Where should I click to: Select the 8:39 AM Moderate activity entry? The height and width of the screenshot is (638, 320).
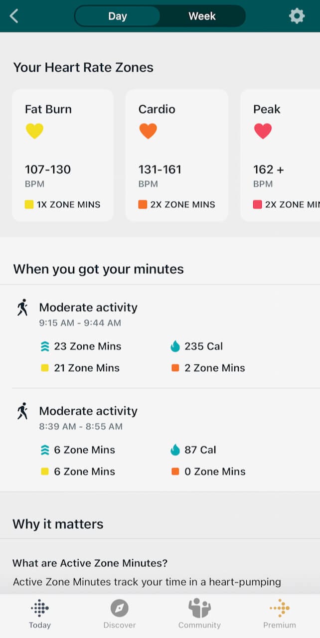click(x=88, y=411)
